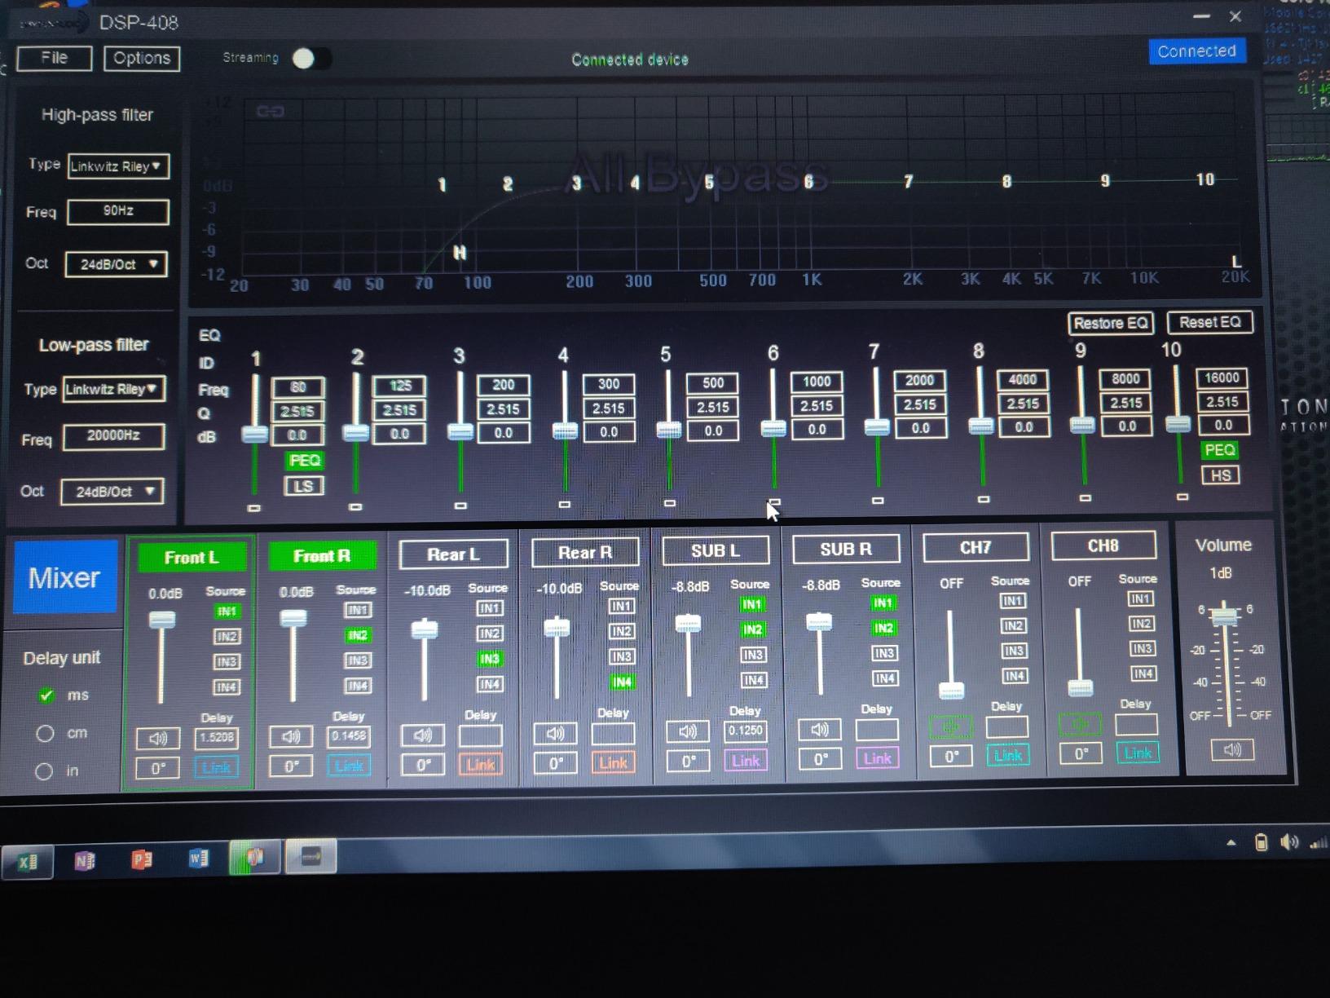This screenshot has height=998, width=1330.
Task: Select the cm delay unit radio button
Action: (45, 733)
